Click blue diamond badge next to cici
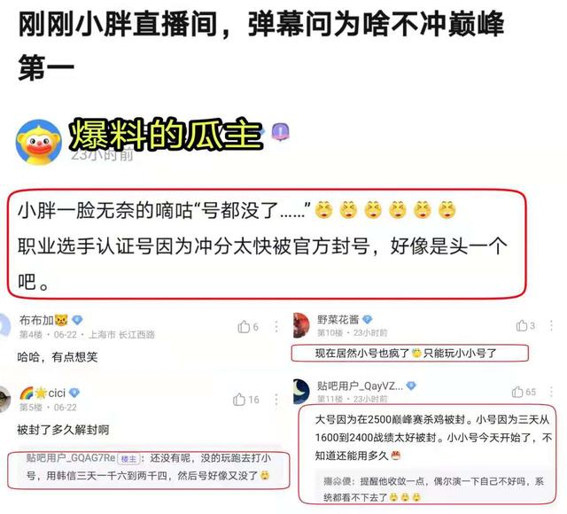The image size is (567, 514). coord(74,393)
